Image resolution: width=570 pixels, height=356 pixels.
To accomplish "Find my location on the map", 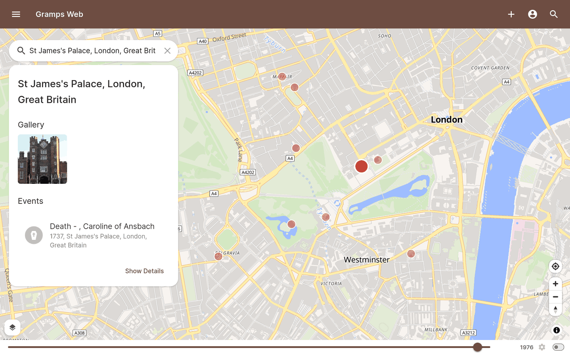I will pyautogui.click(x=555, y=267).
